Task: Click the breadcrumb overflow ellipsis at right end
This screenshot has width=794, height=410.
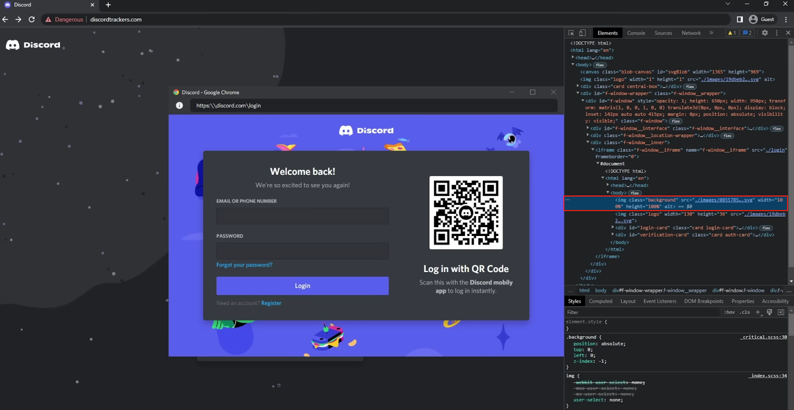Action: pyautogui.click(x=789, y=291)
